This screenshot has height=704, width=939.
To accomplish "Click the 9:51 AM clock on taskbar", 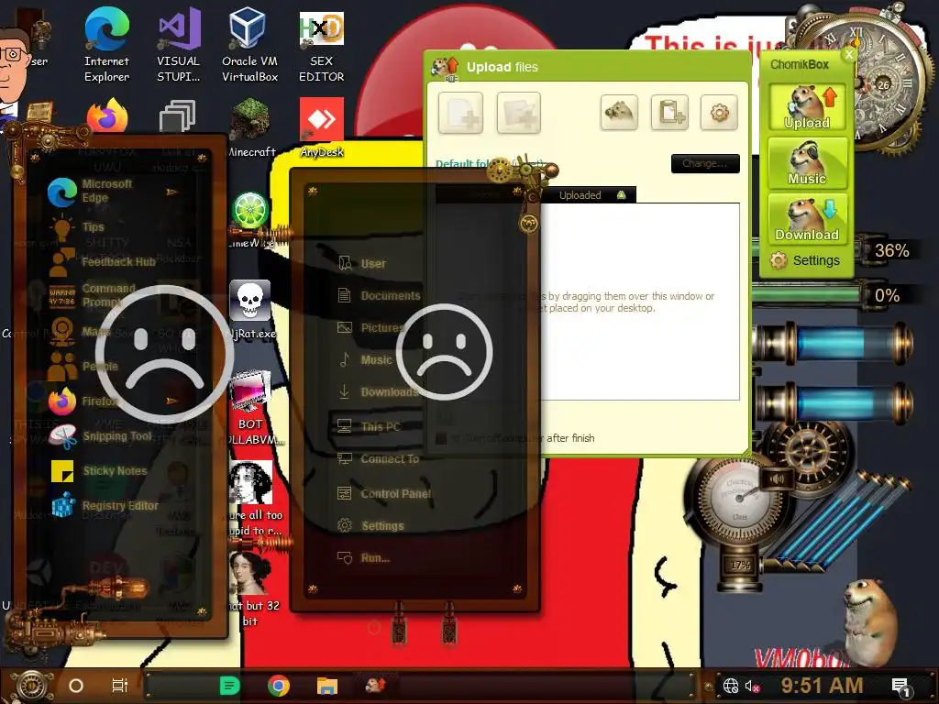I will pyautogui.click(x=822, y=686).
